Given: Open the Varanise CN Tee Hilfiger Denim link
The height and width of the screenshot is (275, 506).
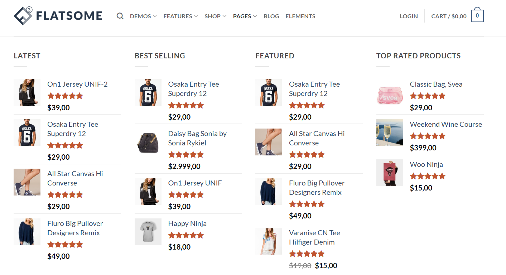Looking at the screenshot, I should [x=314, y=237].
